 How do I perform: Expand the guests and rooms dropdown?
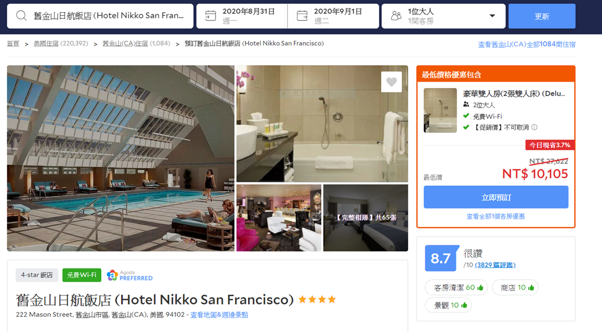(x=492, y=16)
